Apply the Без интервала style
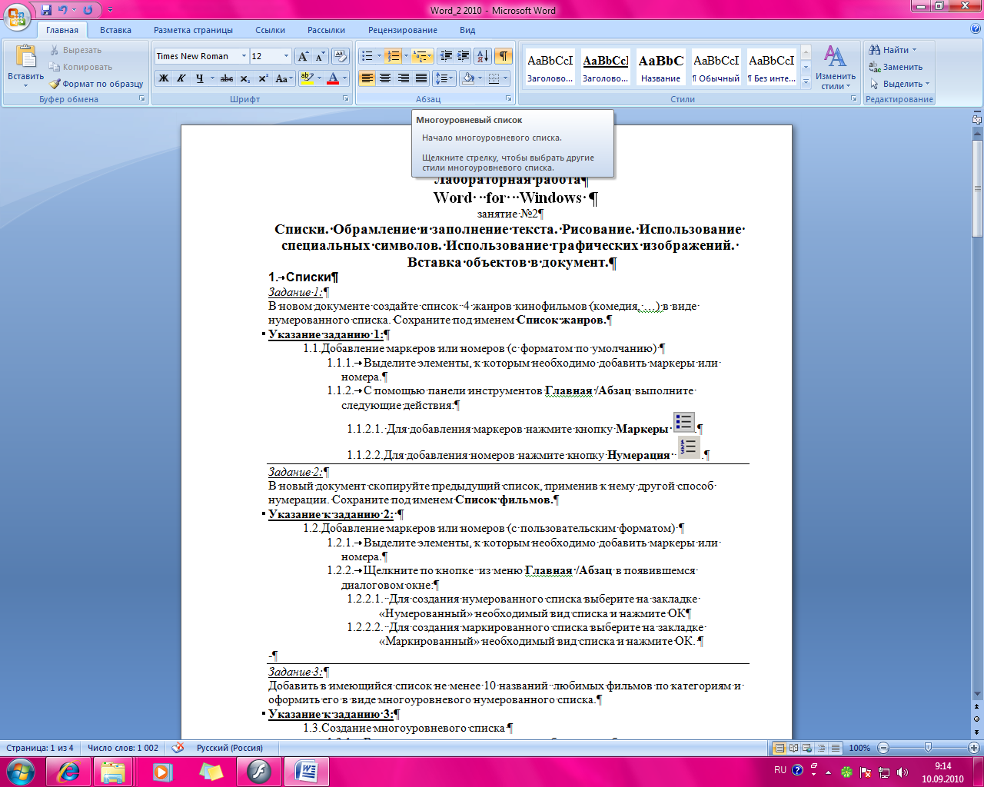This screenshot has height=787, width=984. point(771,67)
